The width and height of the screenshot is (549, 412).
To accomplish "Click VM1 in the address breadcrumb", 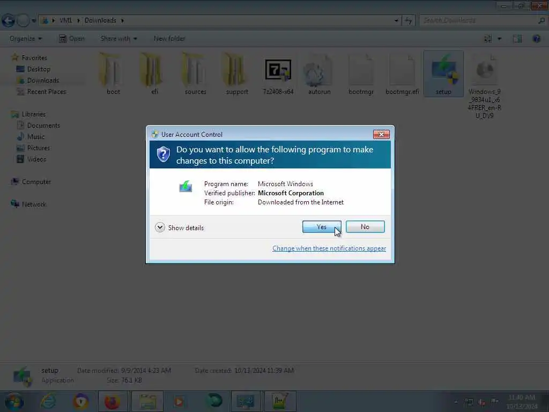I will pos(65,20).
